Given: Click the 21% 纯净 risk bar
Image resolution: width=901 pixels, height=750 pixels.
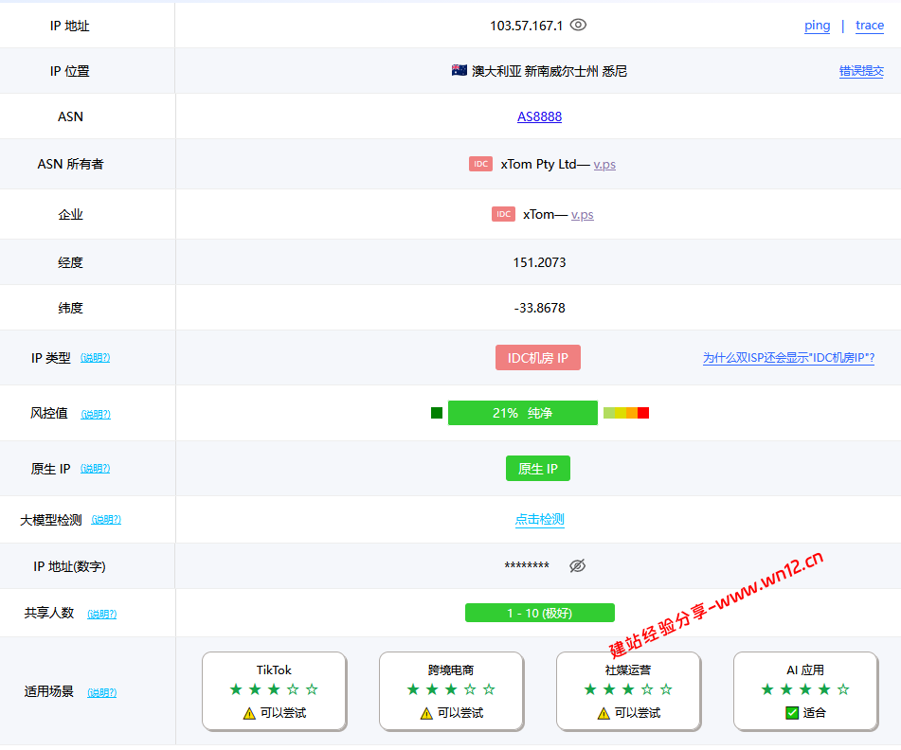Looking at the screenshot, I should pos(523,413).
